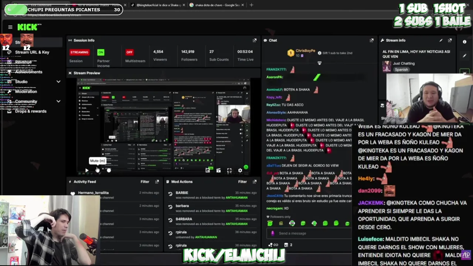The width and height of the screenshot is (473, 266).
Task: Select the headphones emote in chat bar
Action: pyautogui.click(x=292, y=223)
